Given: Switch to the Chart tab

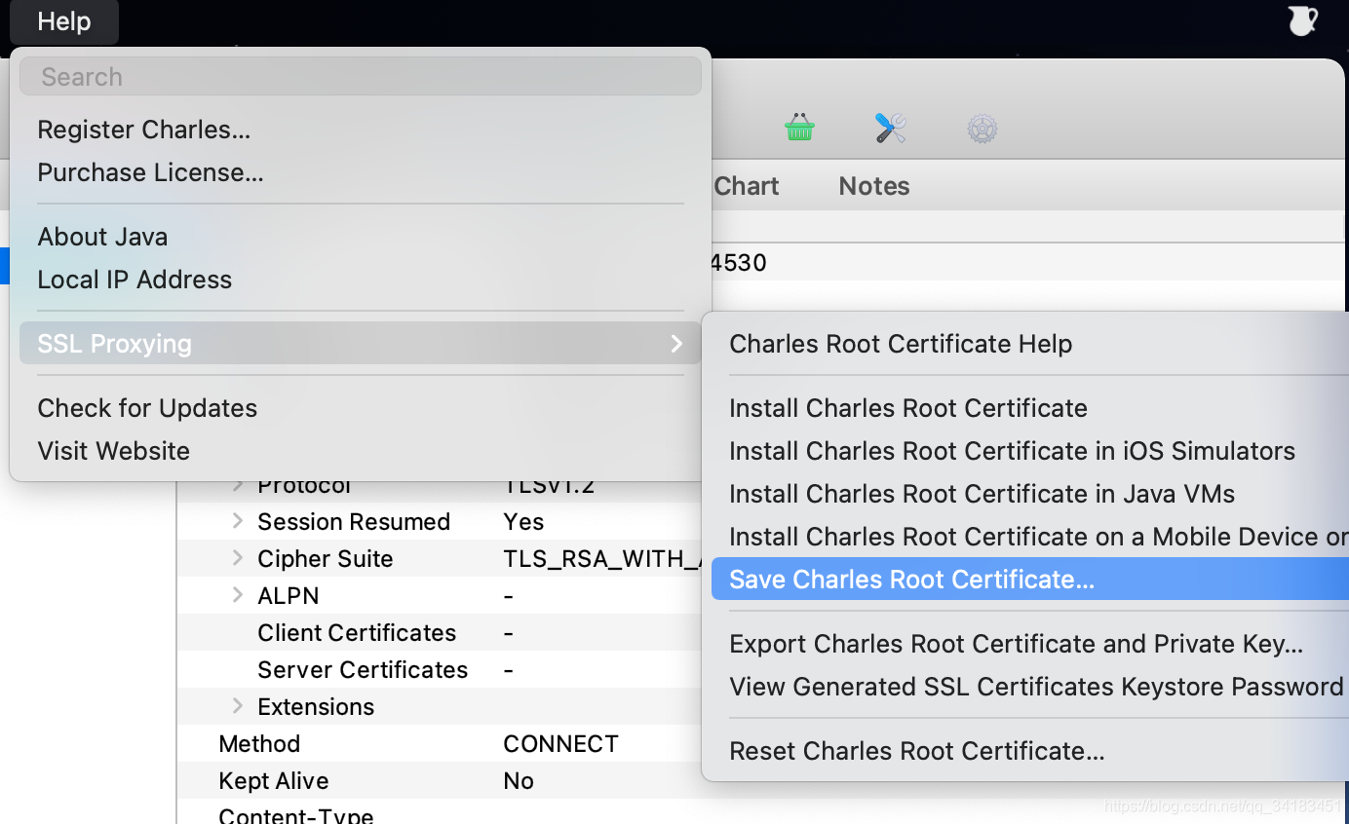Looking at the screenshot, I should point(747,186).
